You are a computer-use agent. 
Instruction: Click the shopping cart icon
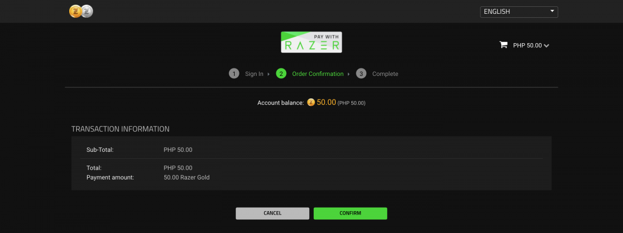click(504, 45)
